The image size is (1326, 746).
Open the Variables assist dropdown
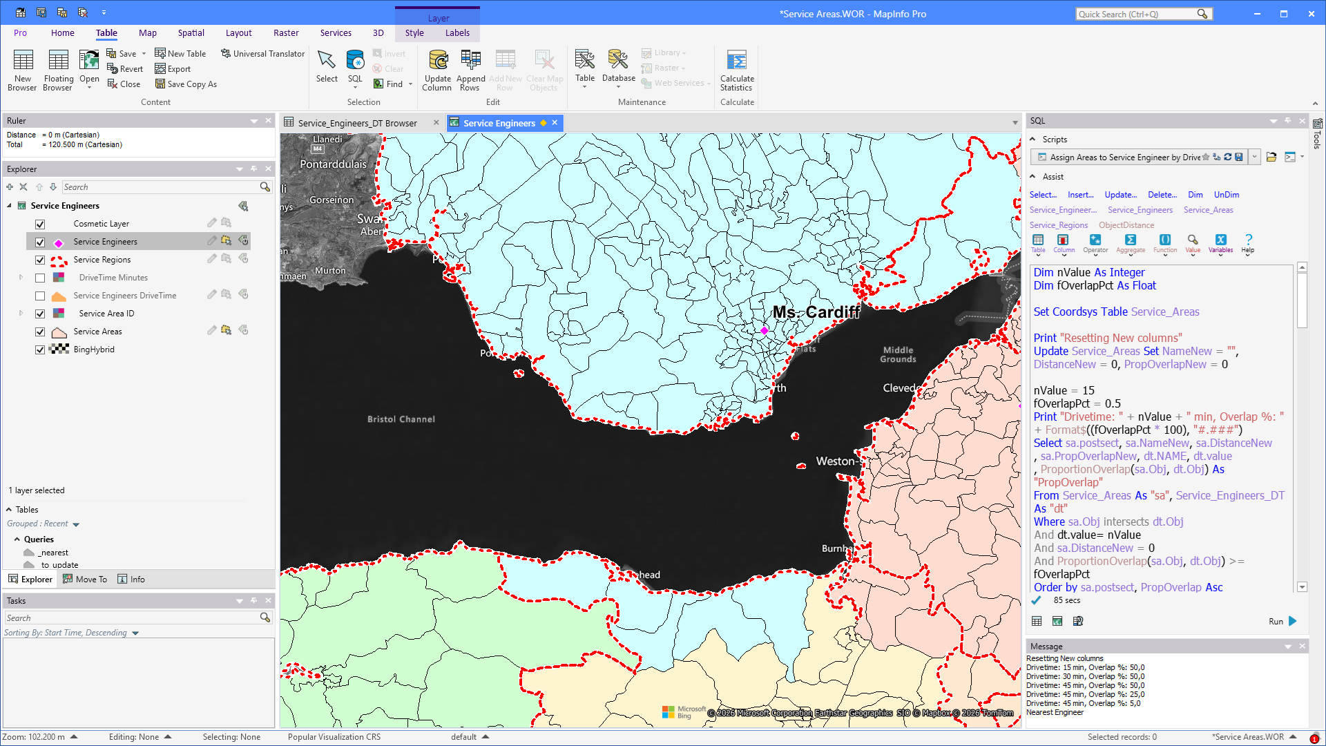[x=1220, y=245]
